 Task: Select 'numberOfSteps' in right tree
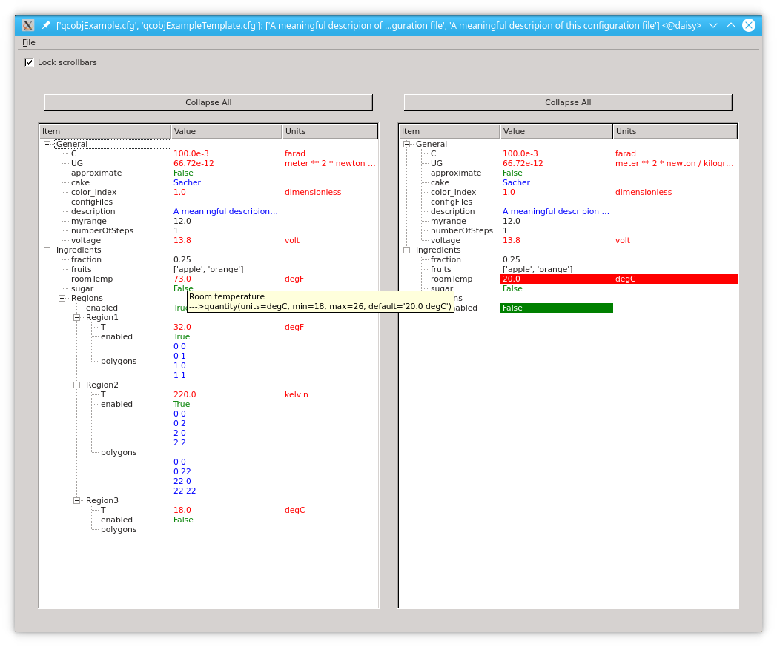(462, 230)
